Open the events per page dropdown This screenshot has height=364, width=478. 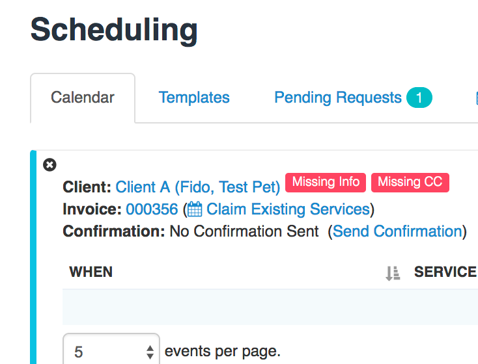(x=111, y=350)
